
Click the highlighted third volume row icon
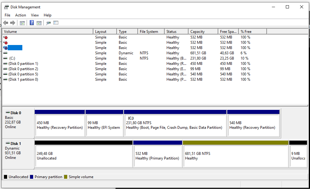click(x=6, y=48)
